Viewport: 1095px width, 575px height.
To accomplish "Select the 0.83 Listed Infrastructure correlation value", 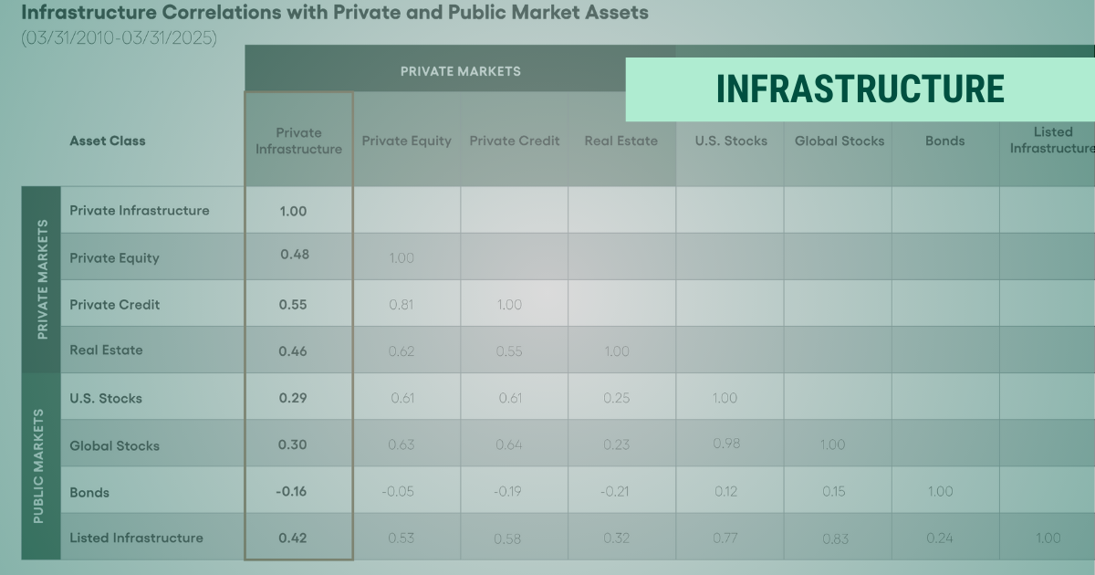I will click(835, 538).
